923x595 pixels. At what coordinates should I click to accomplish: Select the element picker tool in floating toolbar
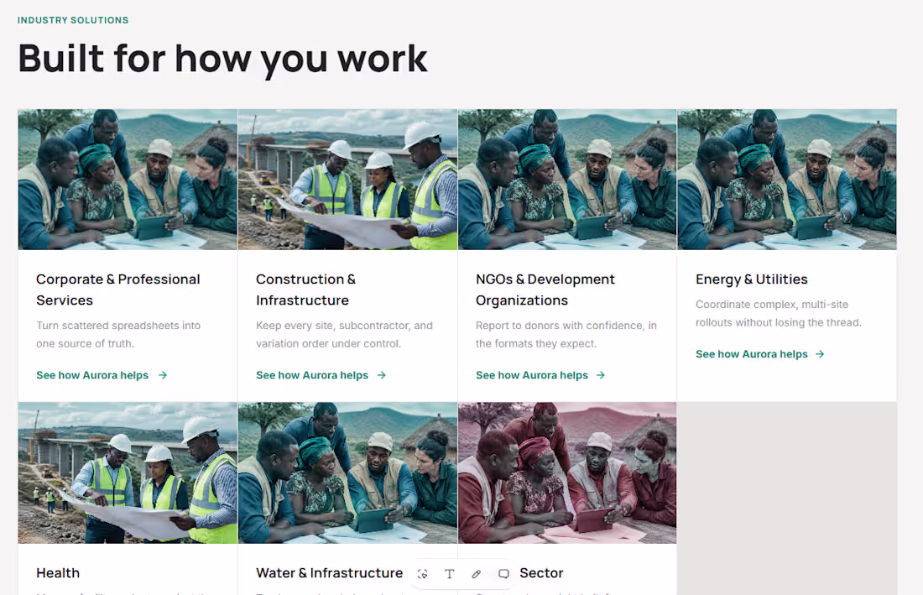click(x=423, y=574)
